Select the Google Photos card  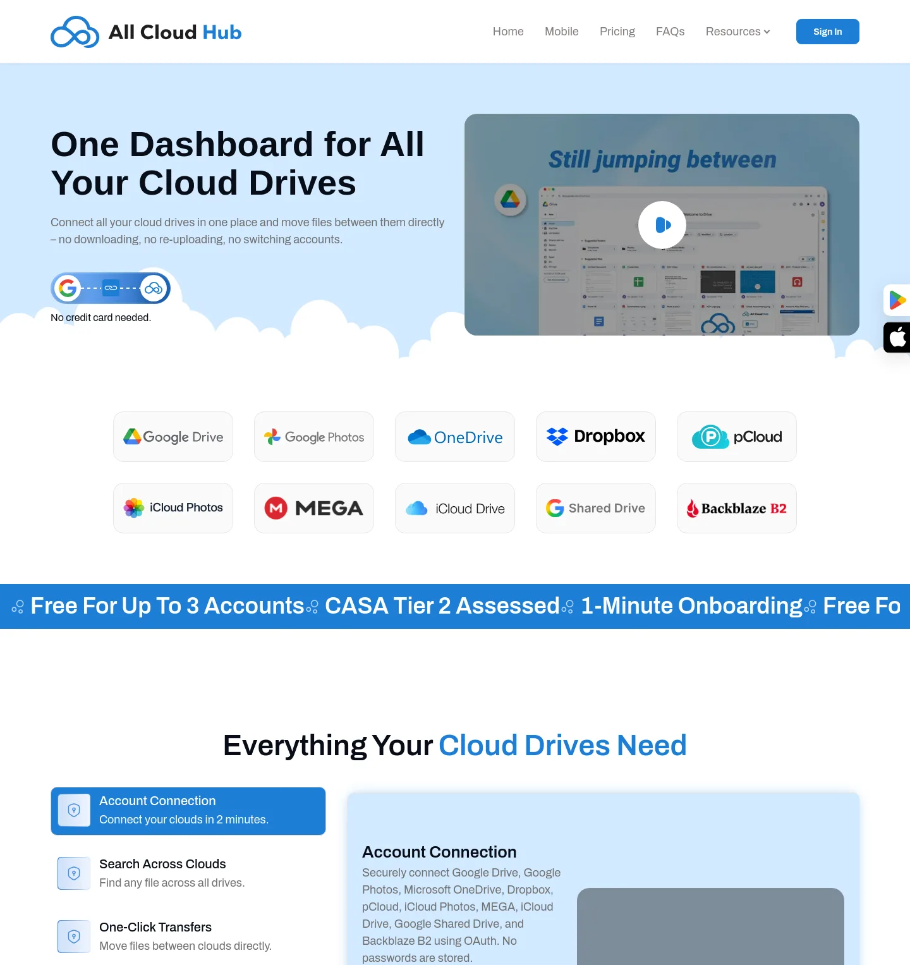[314, 437]
